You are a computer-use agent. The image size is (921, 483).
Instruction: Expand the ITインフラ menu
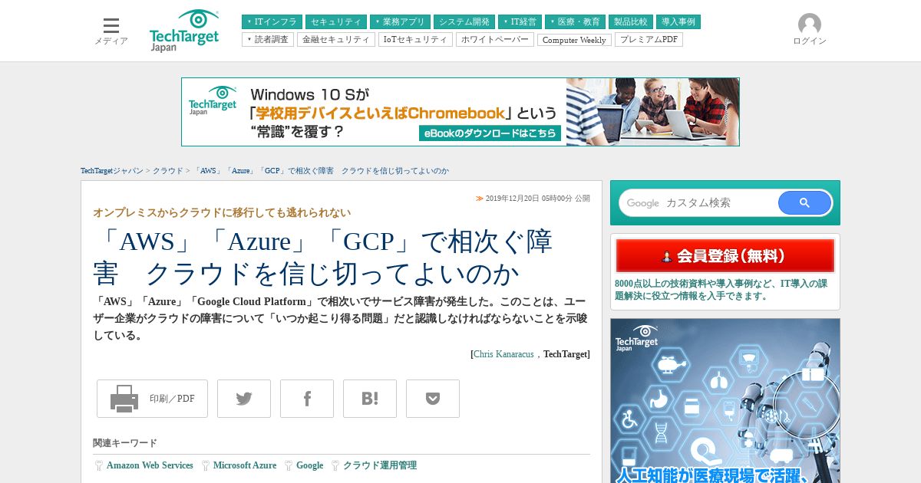click(272, 22)
